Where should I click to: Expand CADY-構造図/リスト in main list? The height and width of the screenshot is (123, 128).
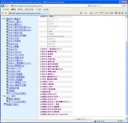pos(40,77)
